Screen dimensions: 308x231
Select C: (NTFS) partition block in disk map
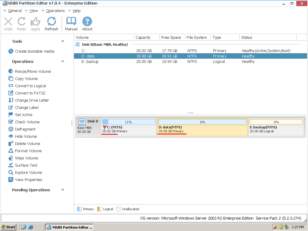point(129,127)
